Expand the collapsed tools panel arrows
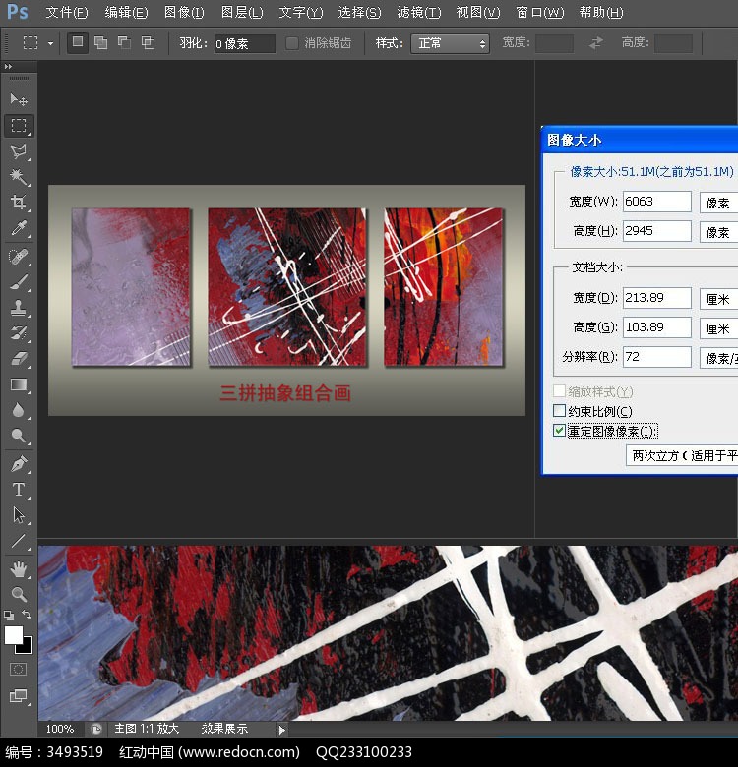The image size is (738, 767). [8, 67]
